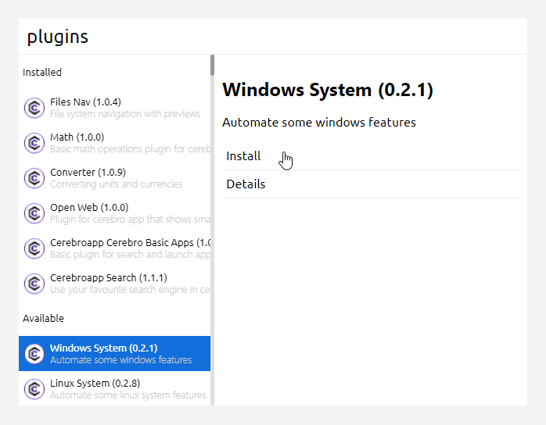Click the Windows System plugin icon
Image resolution: width=546 pixels, height=425 pixels.
(x=34, y=354)
